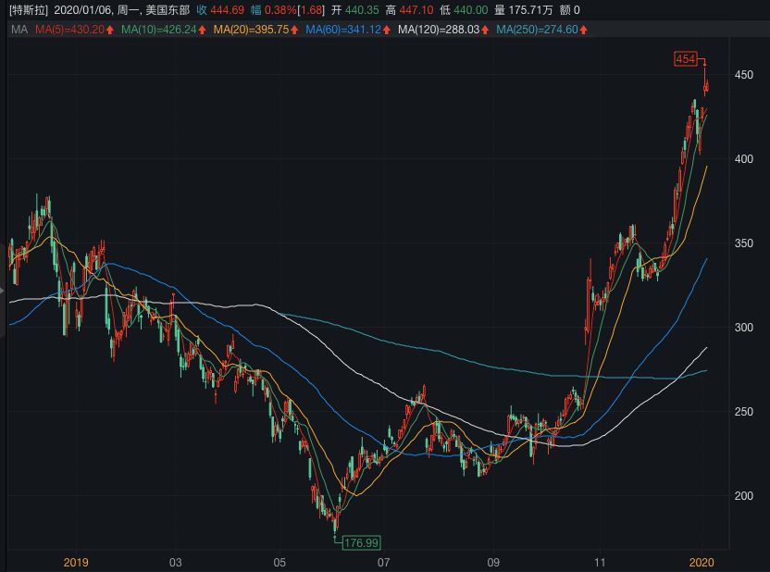Screen dimensions: 770x572
Task: Click the 454 high price marker
Action: pos(685,59)
